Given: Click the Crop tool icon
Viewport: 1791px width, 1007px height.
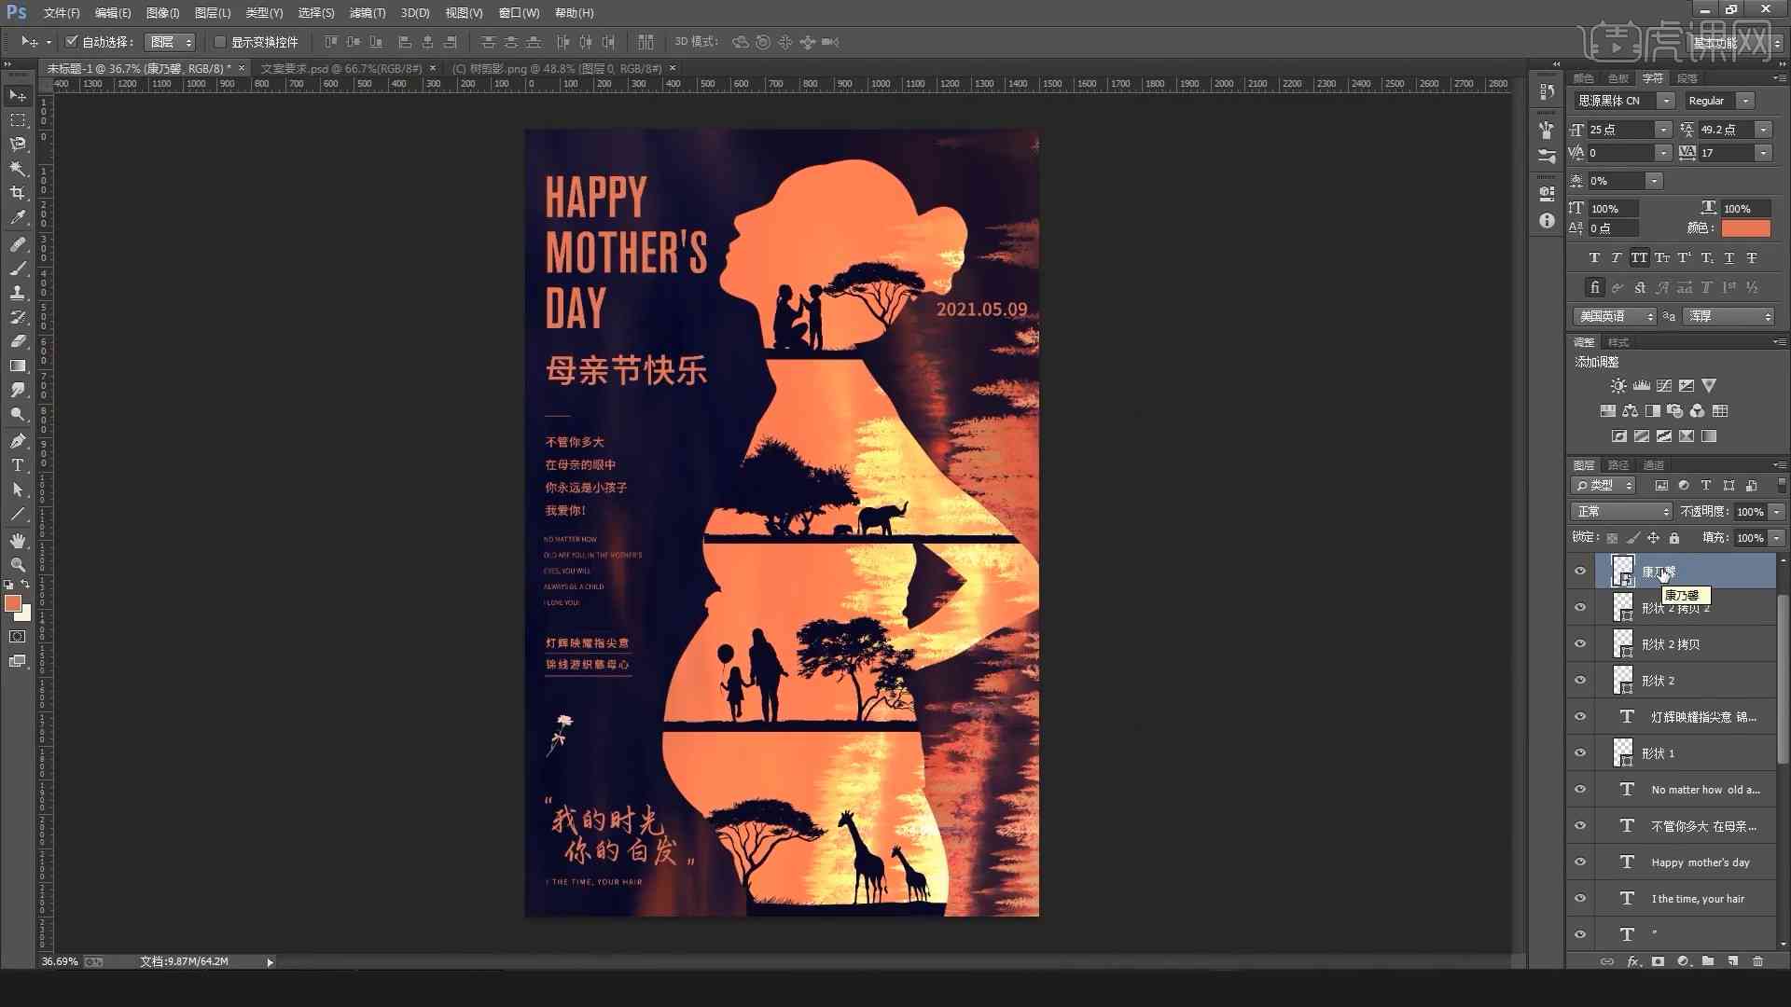Looking at the screenshot, I should pos(17,196).
